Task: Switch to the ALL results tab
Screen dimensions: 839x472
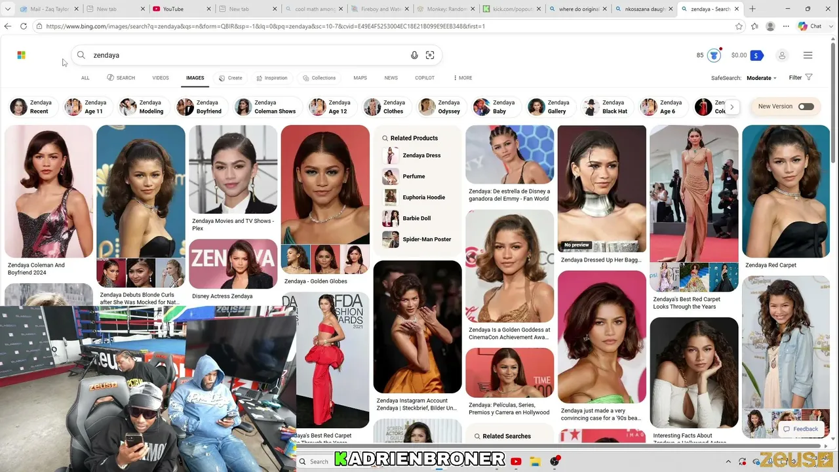Action: 85,78
